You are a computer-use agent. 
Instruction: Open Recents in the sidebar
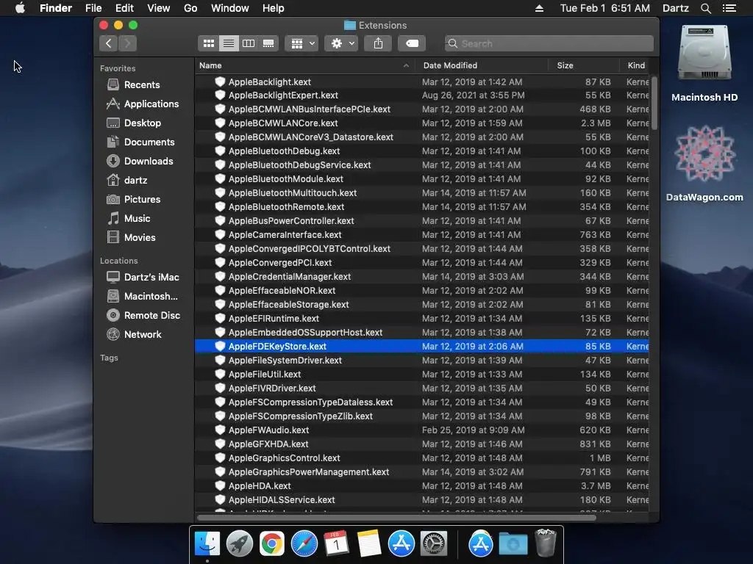pyautogui.click(x=142, y=85)
